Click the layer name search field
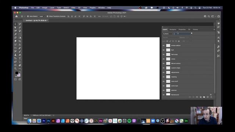 tap(182, 34)
